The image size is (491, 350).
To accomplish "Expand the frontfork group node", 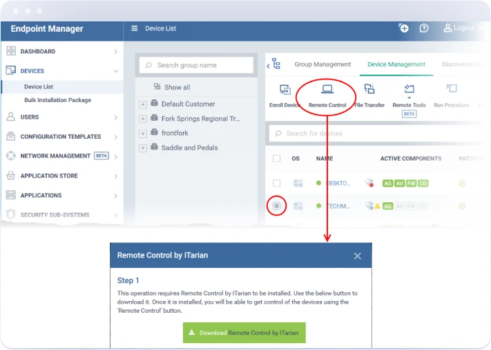I will [143, 133].
